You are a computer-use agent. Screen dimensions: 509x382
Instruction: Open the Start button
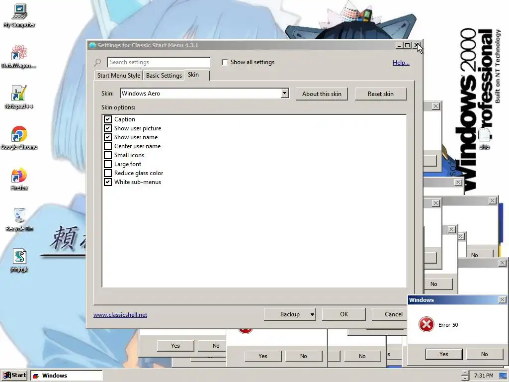(14, 376)
